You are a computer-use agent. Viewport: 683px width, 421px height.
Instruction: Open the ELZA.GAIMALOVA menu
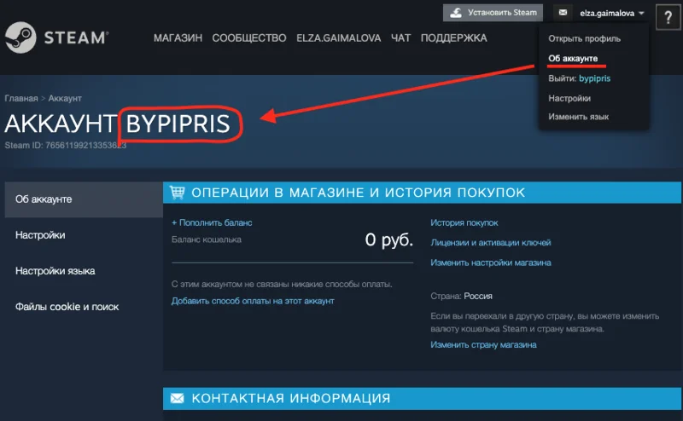click(x=338, y=38)
